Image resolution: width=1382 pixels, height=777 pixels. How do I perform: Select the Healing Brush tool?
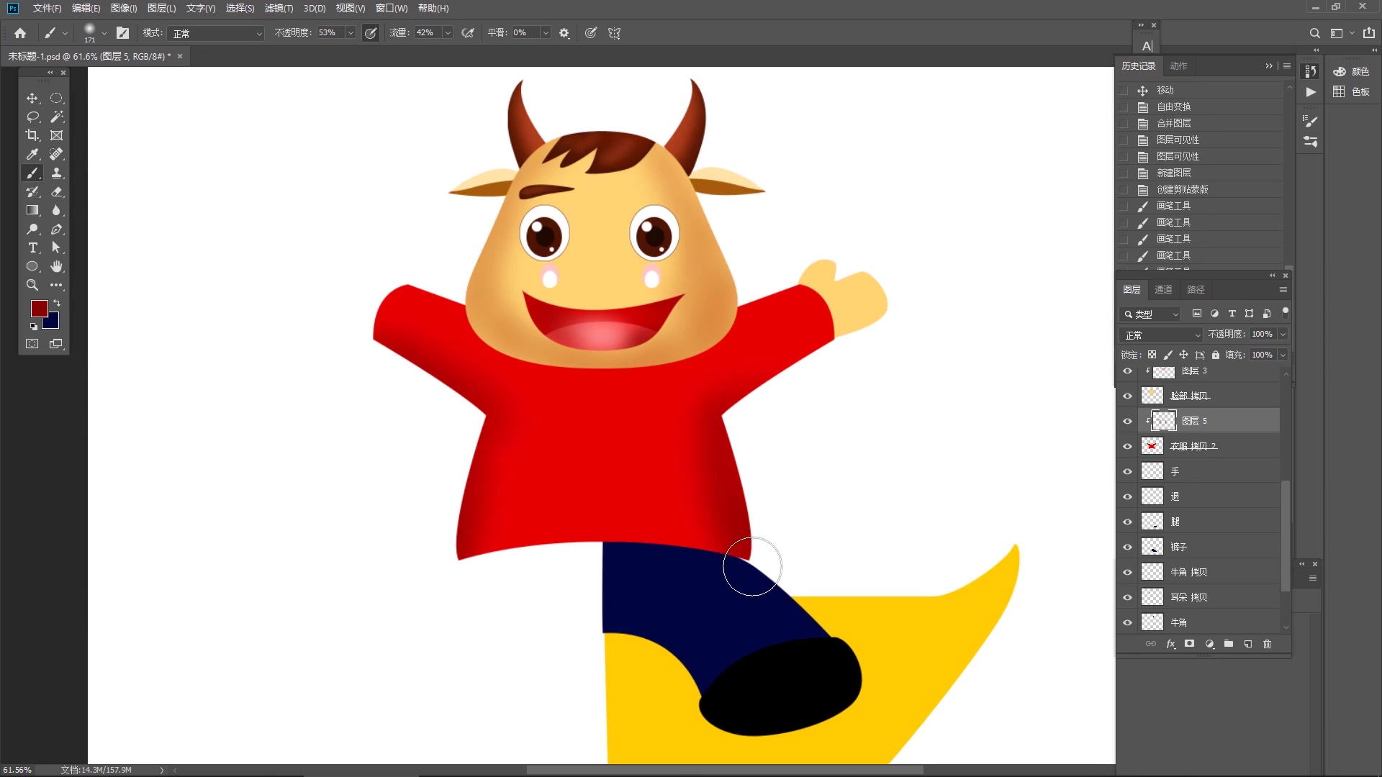click(56, 154)
